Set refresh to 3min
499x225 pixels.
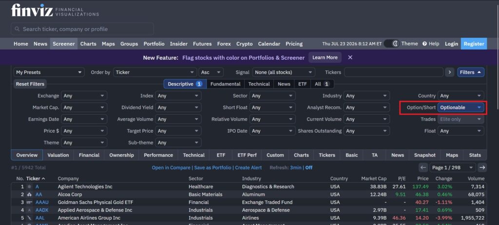click(x=296, y=168)
